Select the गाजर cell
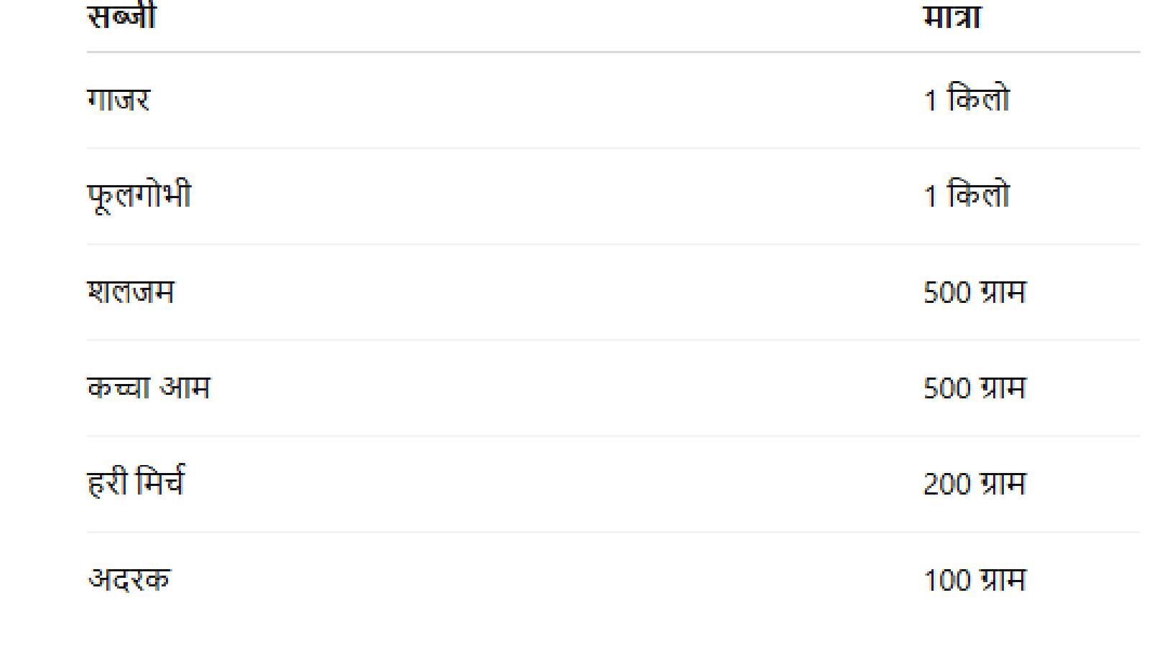 click(x=118, y=100)
